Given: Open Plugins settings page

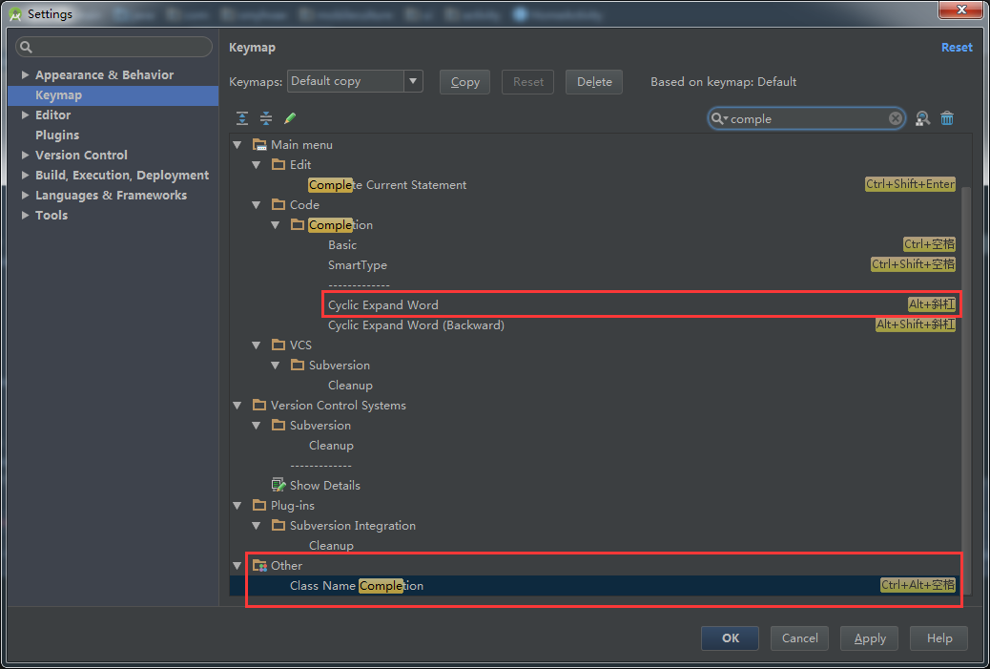Looking at the screenshot, I should tap(57, 136).
